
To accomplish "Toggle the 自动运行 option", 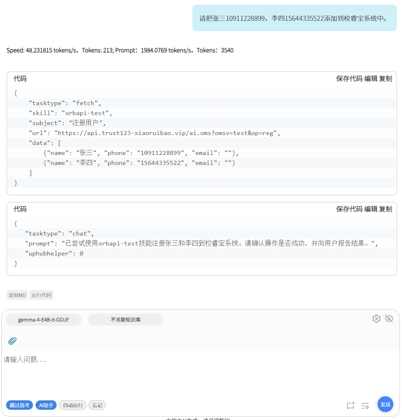I will [x=73, y=405].
